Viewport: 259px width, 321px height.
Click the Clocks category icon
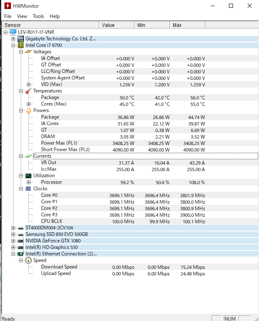(28, 189)
